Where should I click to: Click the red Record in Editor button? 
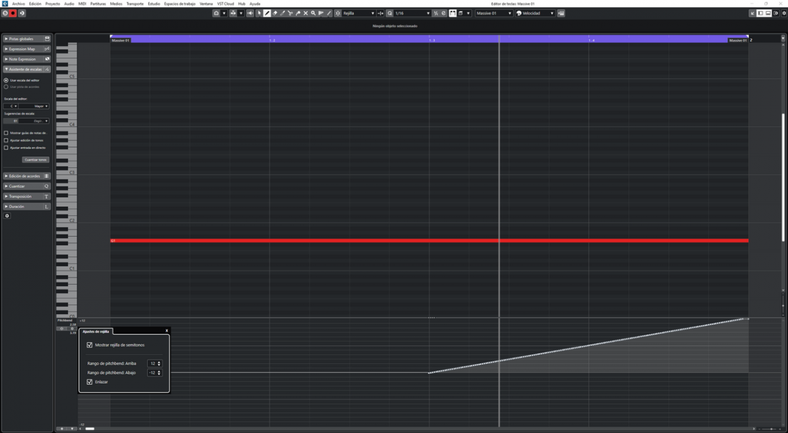[13, 13]
